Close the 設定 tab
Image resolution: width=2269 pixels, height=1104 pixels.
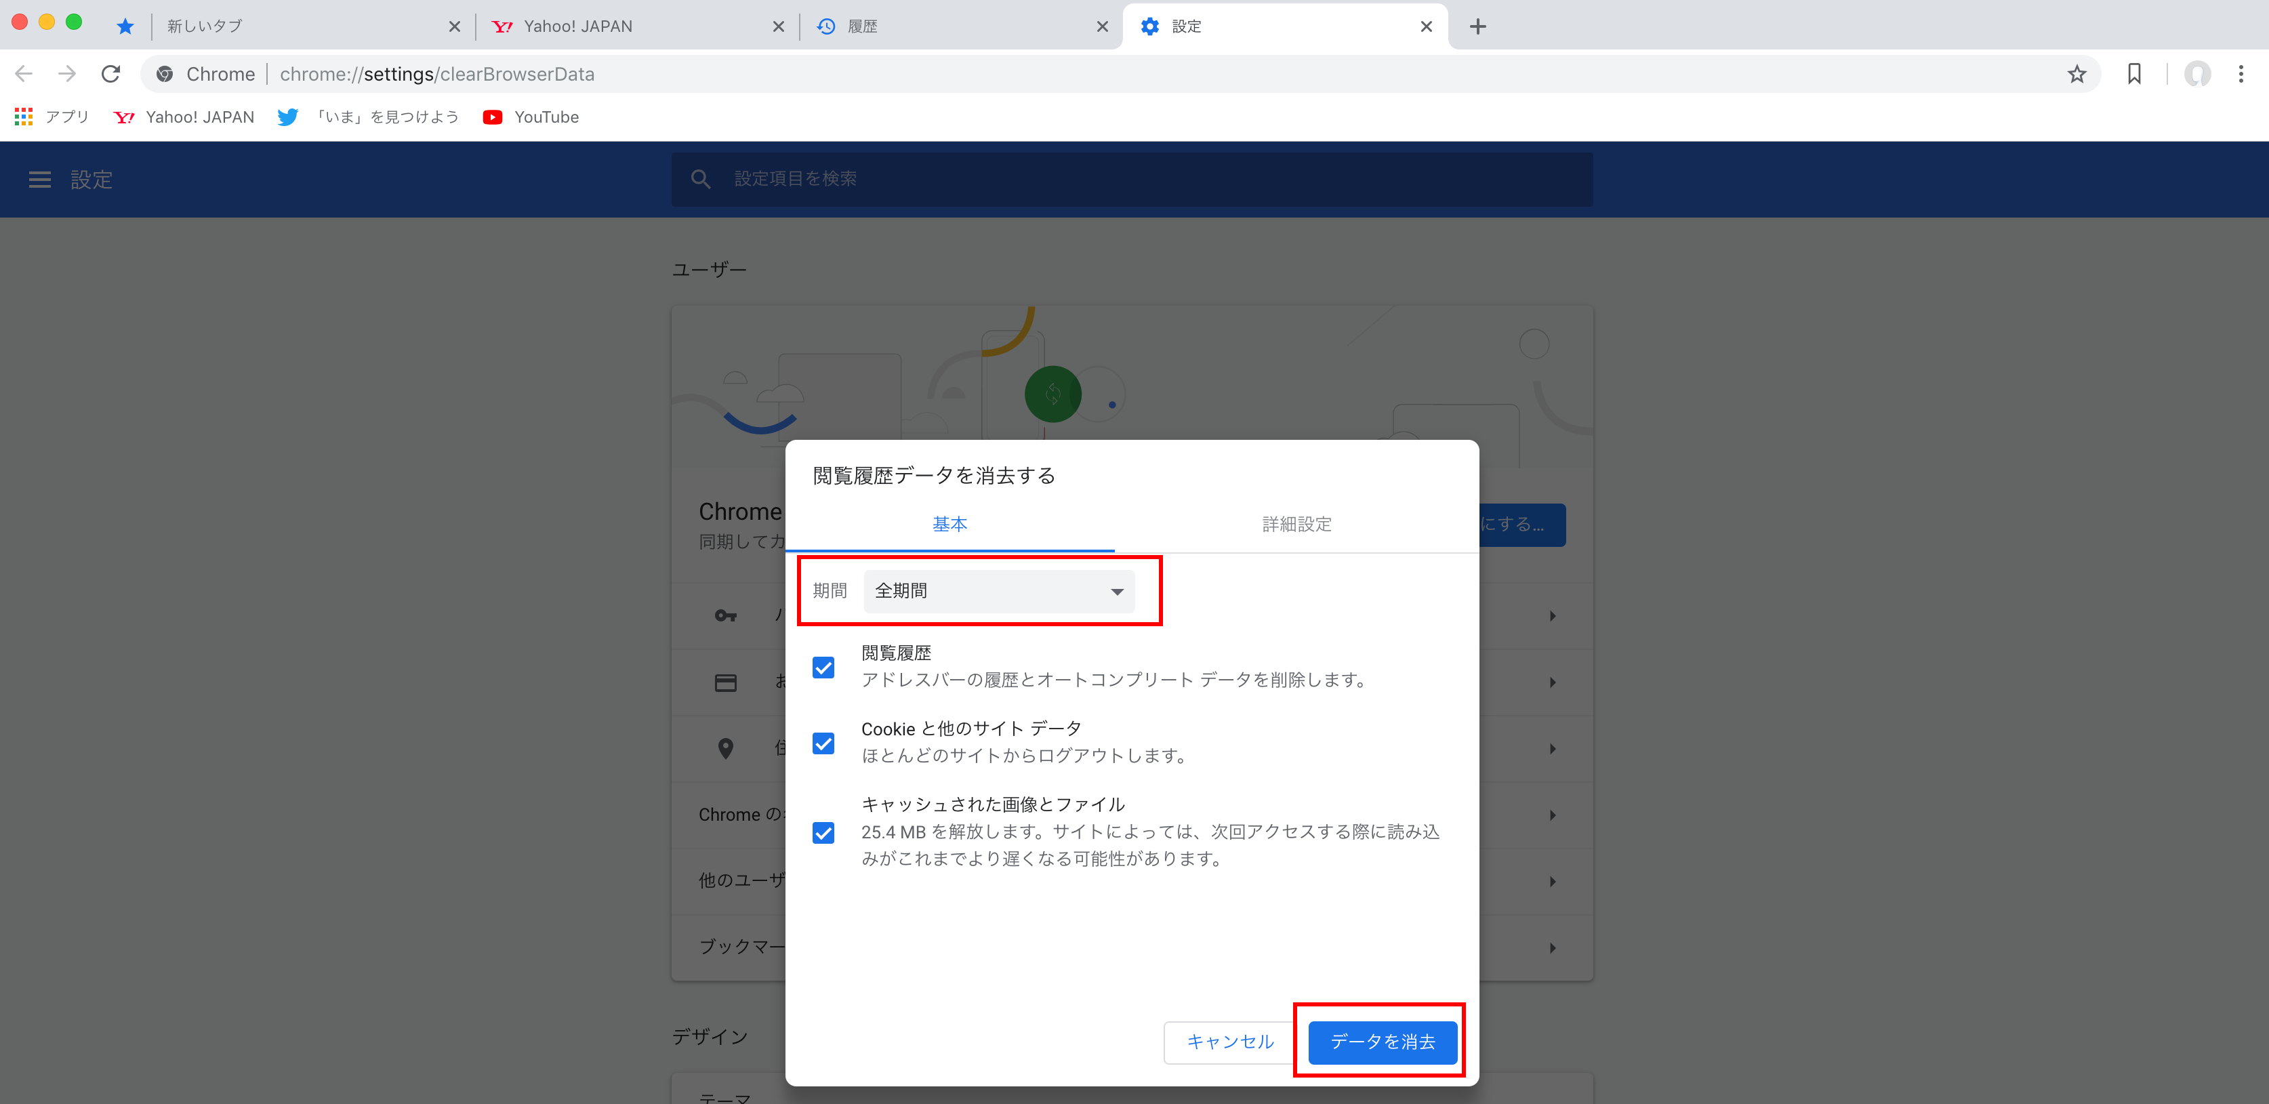coord(1427,26)
